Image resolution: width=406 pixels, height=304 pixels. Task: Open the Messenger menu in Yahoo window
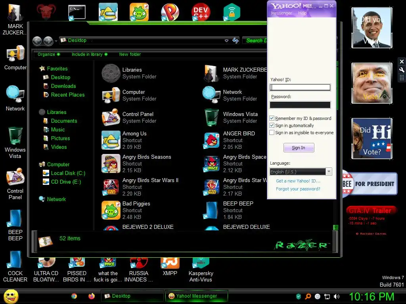point(282,13)
